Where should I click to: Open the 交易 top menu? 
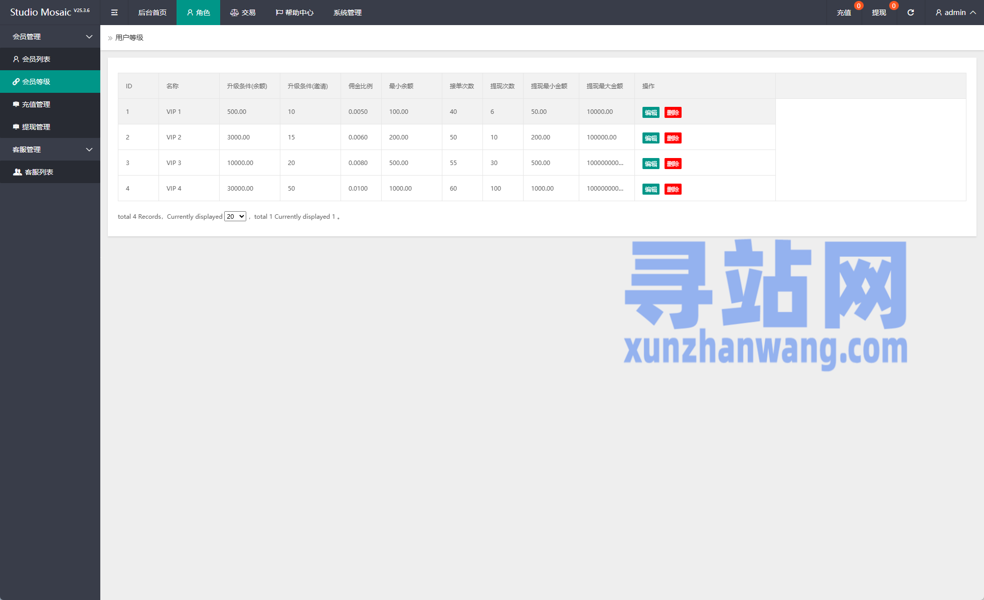pos(243,13)
